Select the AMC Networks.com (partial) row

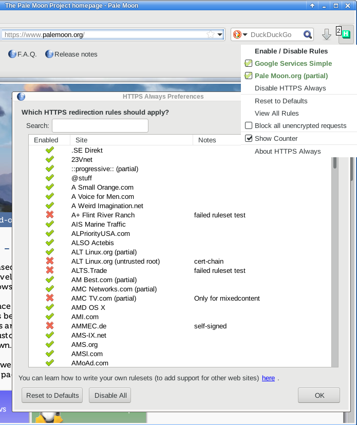[x=180, y=289]
